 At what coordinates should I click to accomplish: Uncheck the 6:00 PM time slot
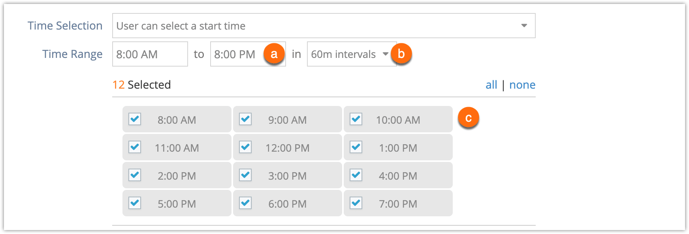(245, 202)
